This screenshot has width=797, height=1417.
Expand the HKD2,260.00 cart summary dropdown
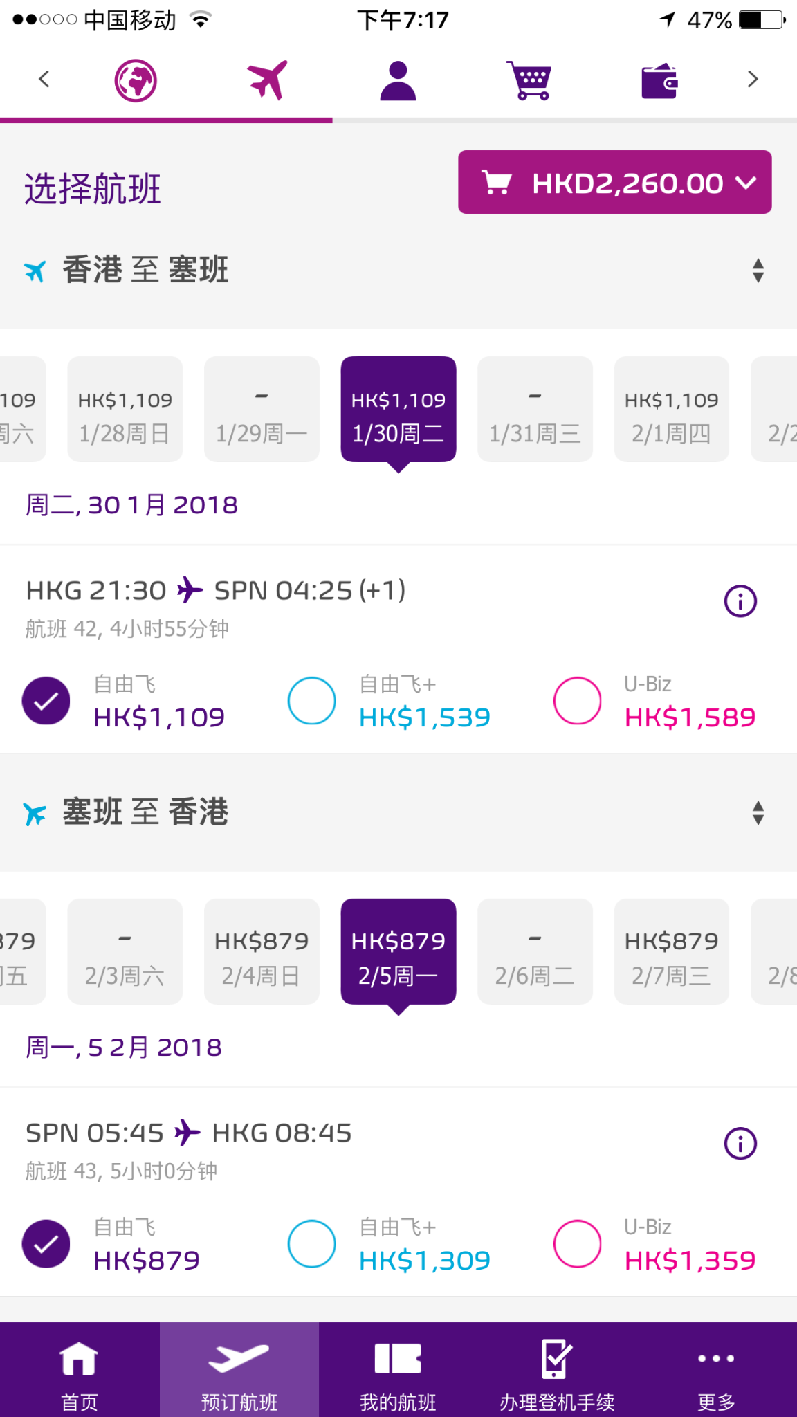pyautogui.click(x=615, y=182)
